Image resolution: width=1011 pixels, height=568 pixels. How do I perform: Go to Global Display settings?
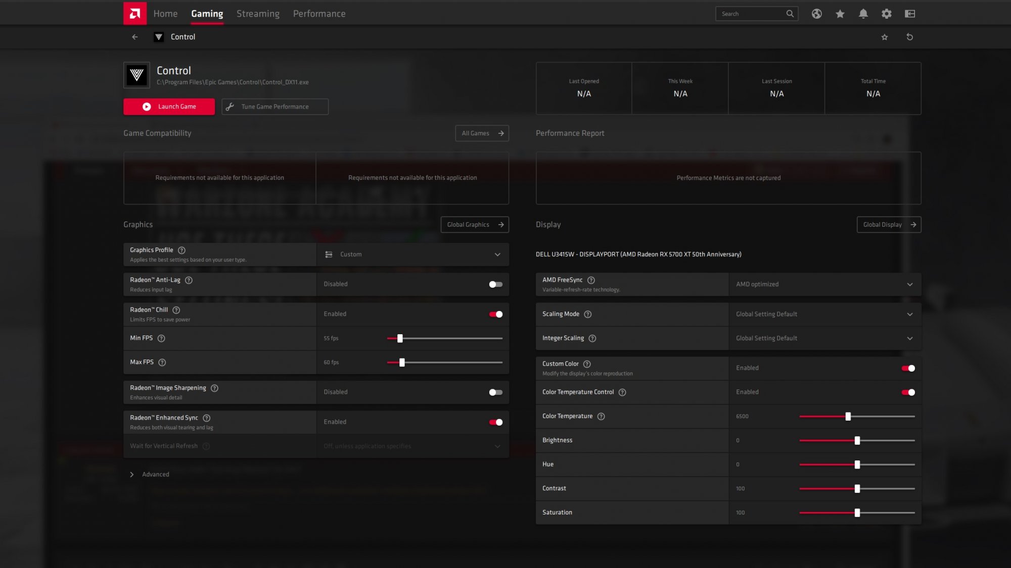(x=889, y=225)
